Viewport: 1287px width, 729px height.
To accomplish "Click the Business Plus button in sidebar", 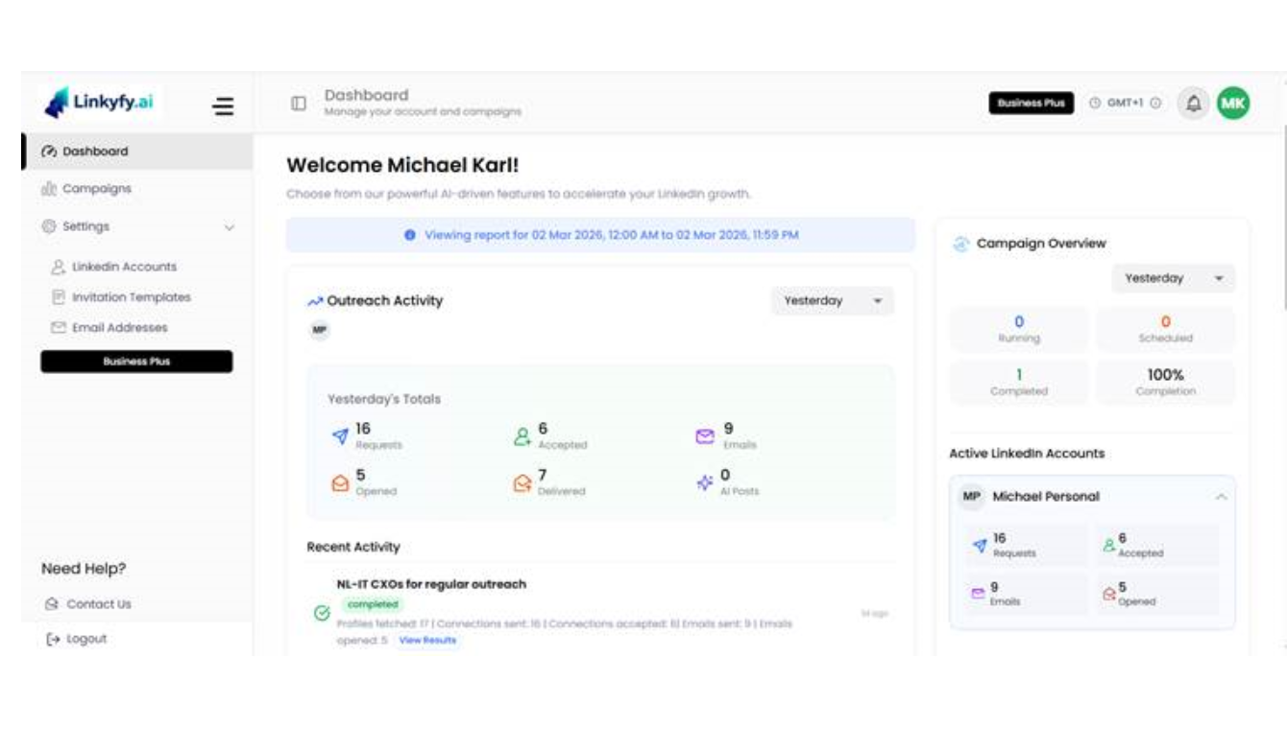I will click(136, 362).
